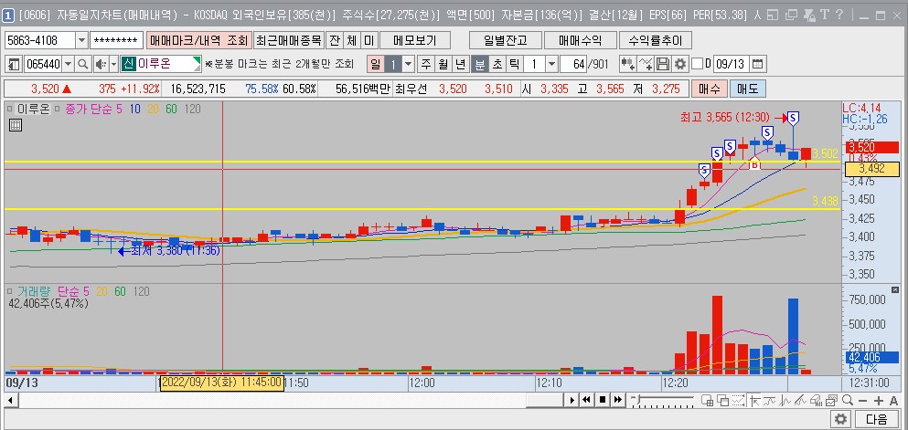The image size is (908, 430).
Task: Toggle the D checkbox beside date field
Action: 698,64
